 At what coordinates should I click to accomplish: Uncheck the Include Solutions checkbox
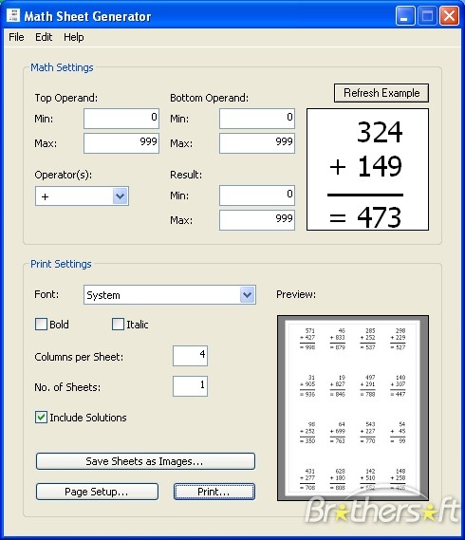pos(41,418)
